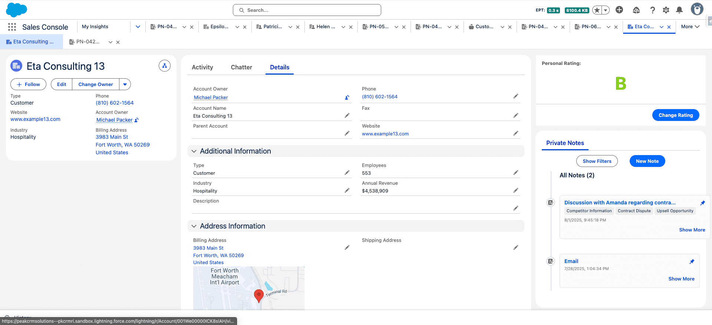This screenshot has width=712, height=325.
Task: Collapse the Additional Information section
Action: (194, 151)
